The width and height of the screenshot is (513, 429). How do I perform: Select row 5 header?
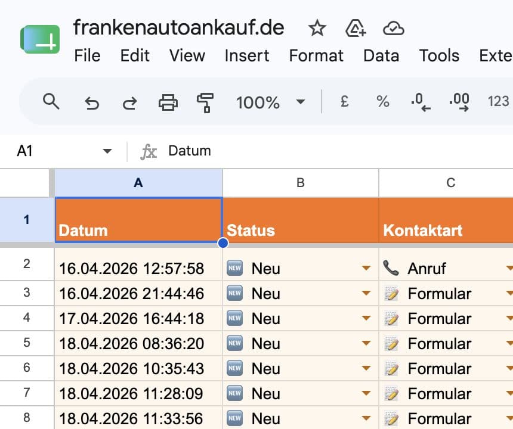pos(27,343)
